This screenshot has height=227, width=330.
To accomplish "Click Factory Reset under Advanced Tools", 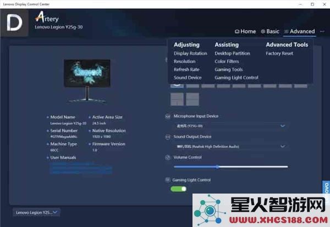I will (x=279, y=53).
